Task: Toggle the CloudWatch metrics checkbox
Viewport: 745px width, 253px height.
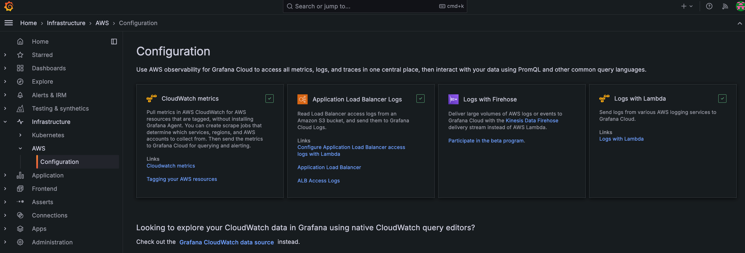Action: 269,99
